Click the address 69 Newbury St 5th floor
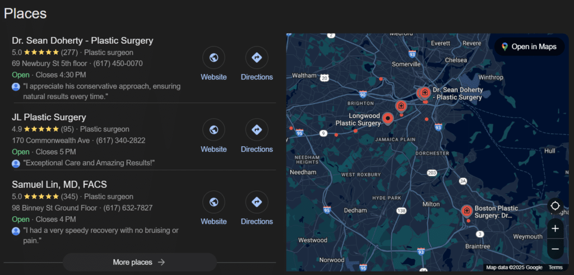The width and height of the screenshot is (574, 275). click(x=49, y=64)
